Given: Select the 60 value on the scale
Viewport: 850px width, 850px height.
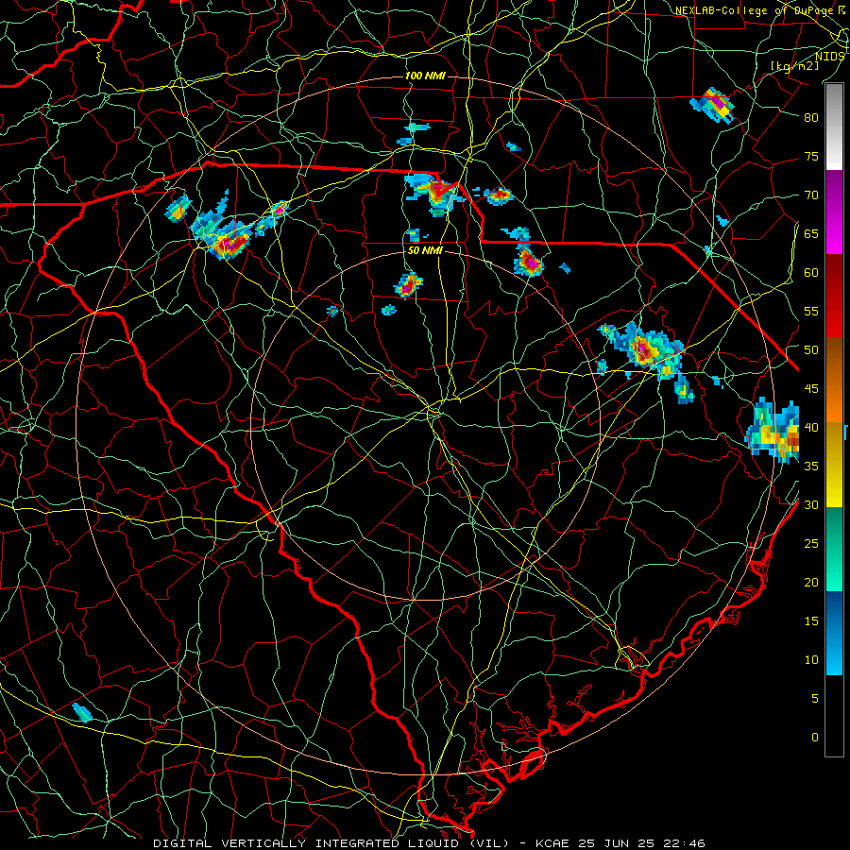Looking at the screenshot, I should click(811, 272).
